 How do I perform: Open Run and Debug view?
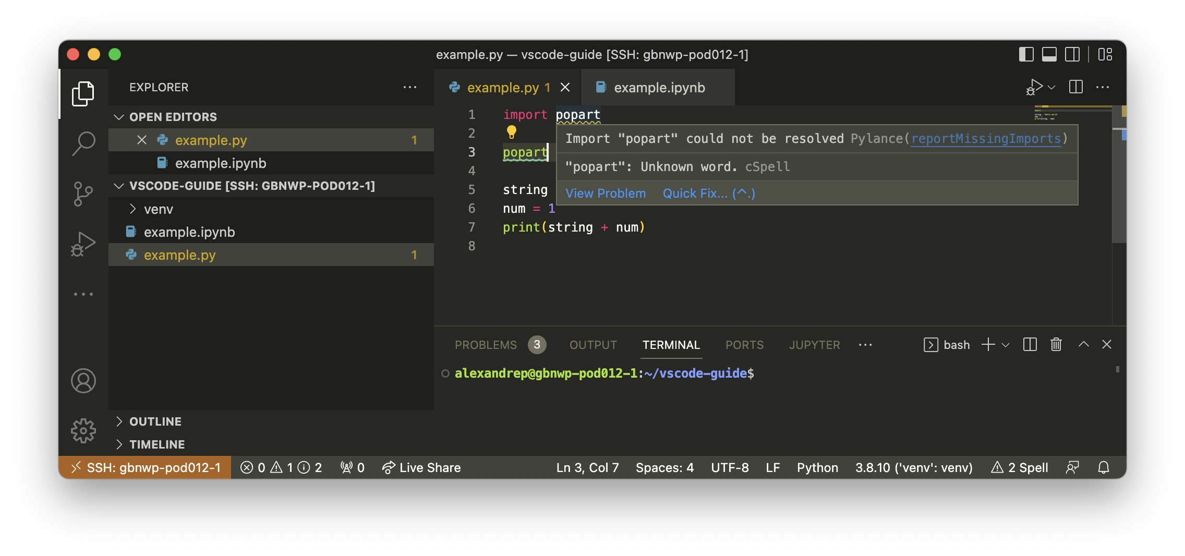point(83,244)
